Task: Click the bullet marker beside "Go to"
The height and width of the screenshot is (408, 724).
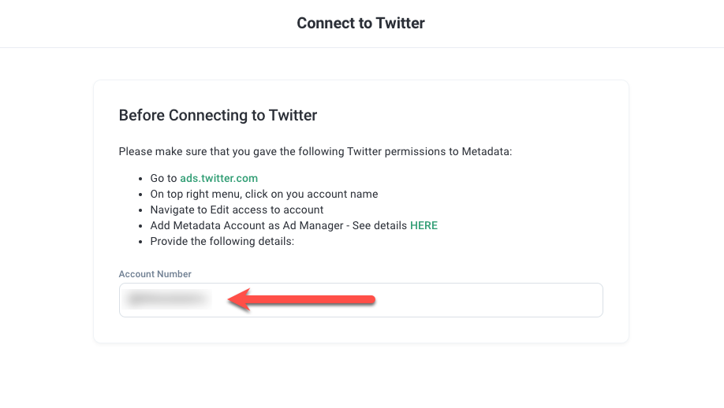Action: 140,179
